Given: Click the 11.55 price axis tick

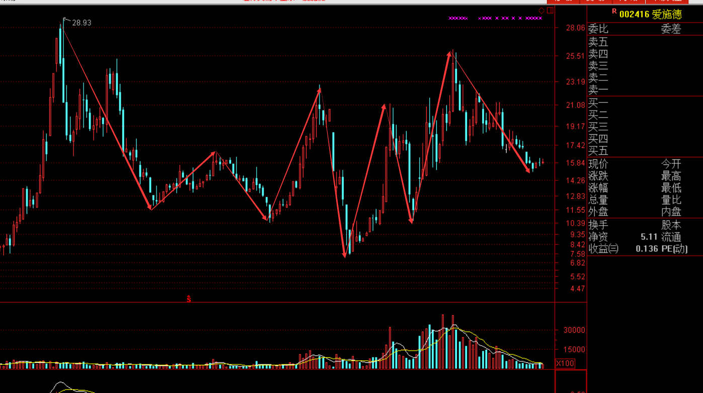Looking at the screenshot, I should coord(575,210).
